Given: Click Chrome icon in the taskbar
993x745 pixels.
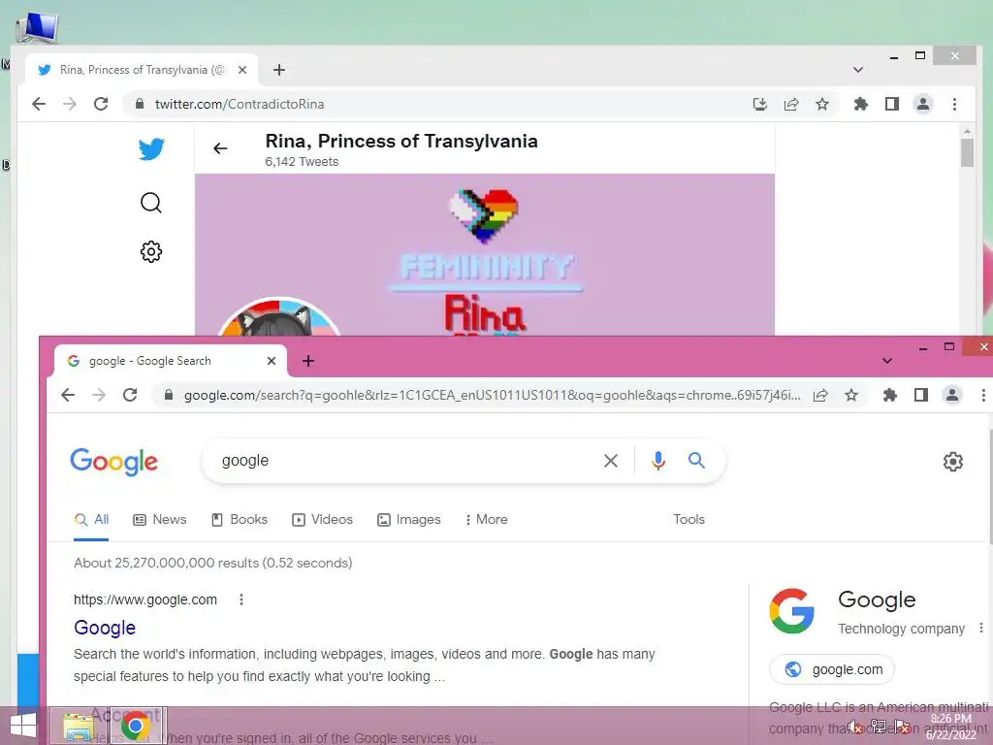Looking at the screenshot, I should point(136,726).
